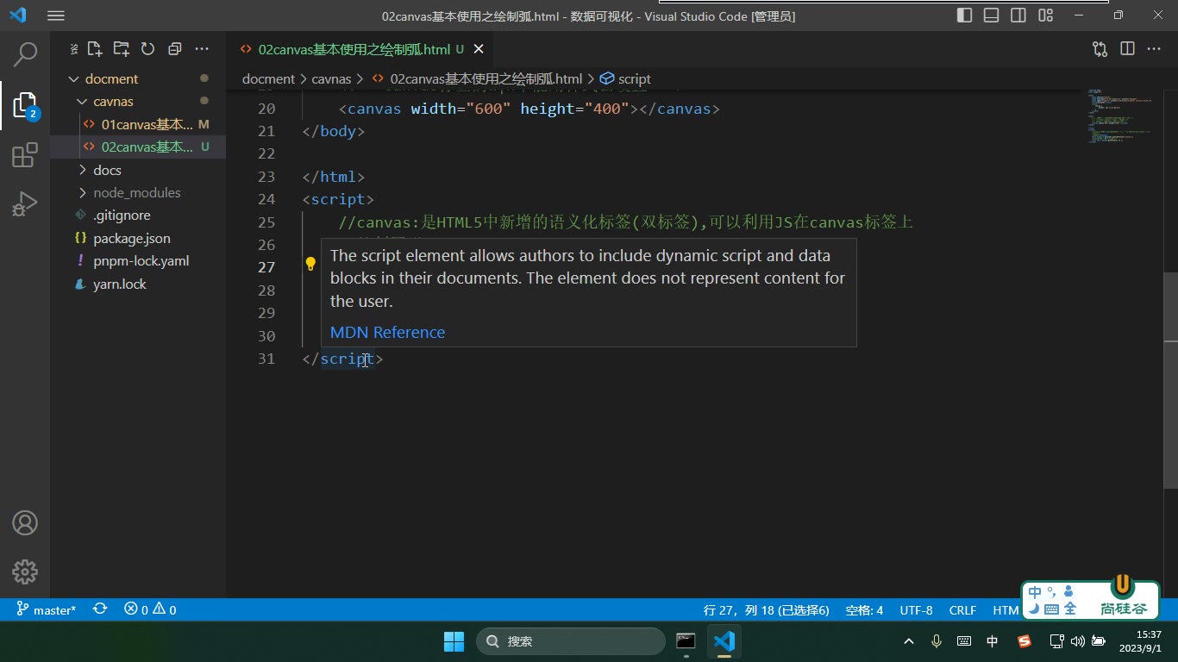Screen dimensions: 1178x662
Task: Click the Windows taskbar search box
Action: 571,641
